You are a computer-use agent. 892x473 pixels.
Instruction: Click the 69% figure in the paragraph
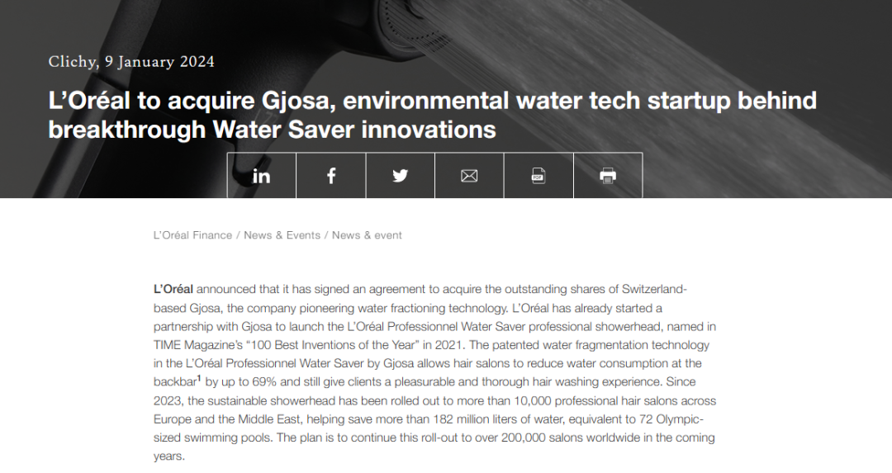(x=264, y=381)
